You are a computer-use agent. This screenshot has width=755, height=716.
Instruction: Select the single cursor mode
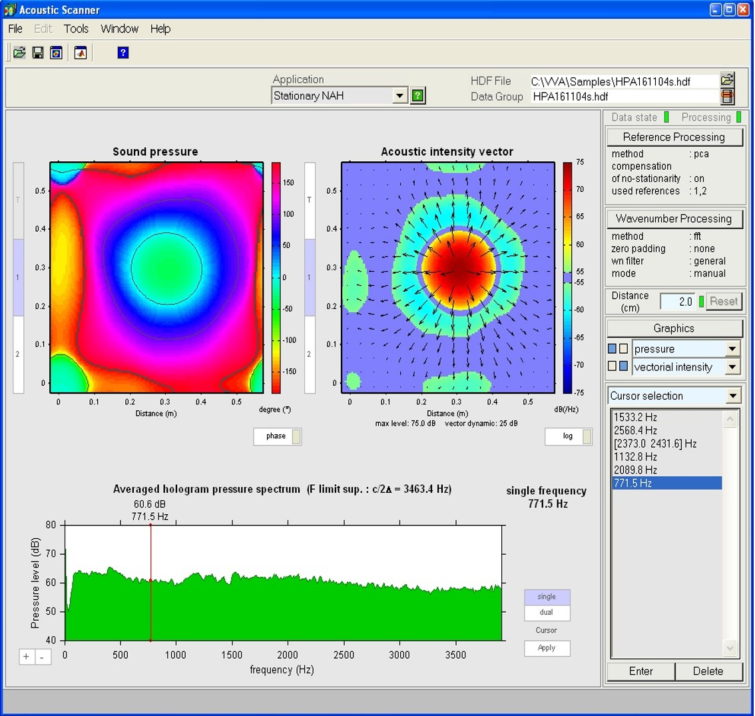(547, 597)
